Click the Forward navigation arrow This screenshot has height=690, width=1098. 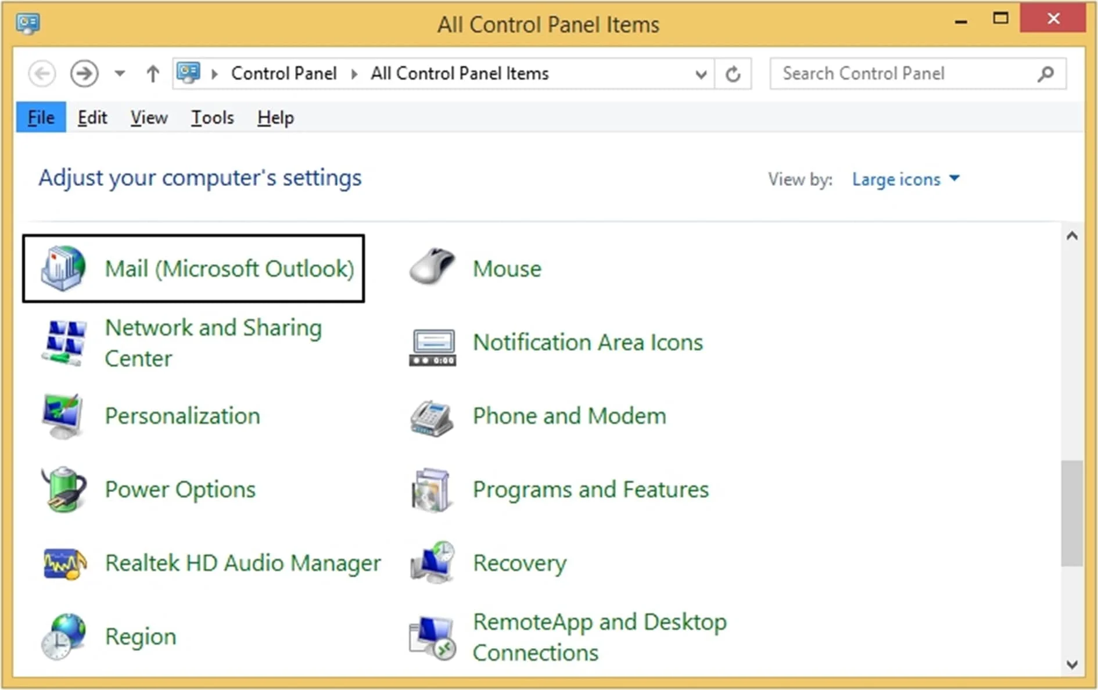(84, 74)
